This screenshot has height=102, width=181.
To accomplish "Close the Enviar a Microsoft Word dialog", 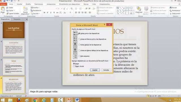I will coord(109,25).
